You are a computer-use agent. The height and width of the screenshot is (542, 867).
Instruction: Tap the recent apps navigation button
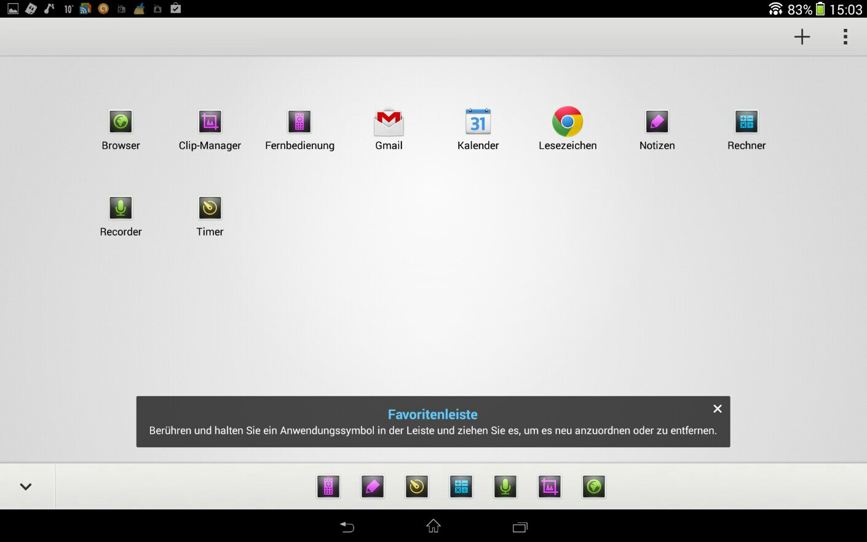point(520,527)
